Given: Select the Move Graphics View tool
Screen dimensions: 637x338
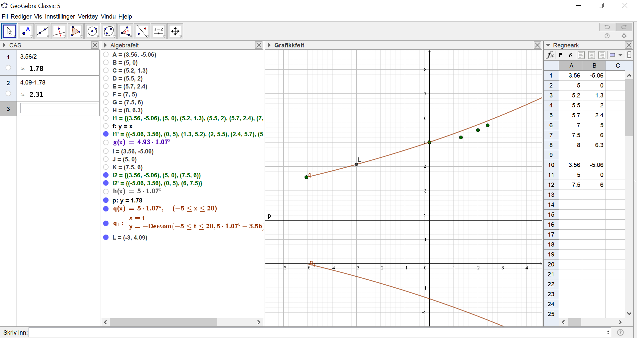Looking at the screenshot, I should [175, 31].
